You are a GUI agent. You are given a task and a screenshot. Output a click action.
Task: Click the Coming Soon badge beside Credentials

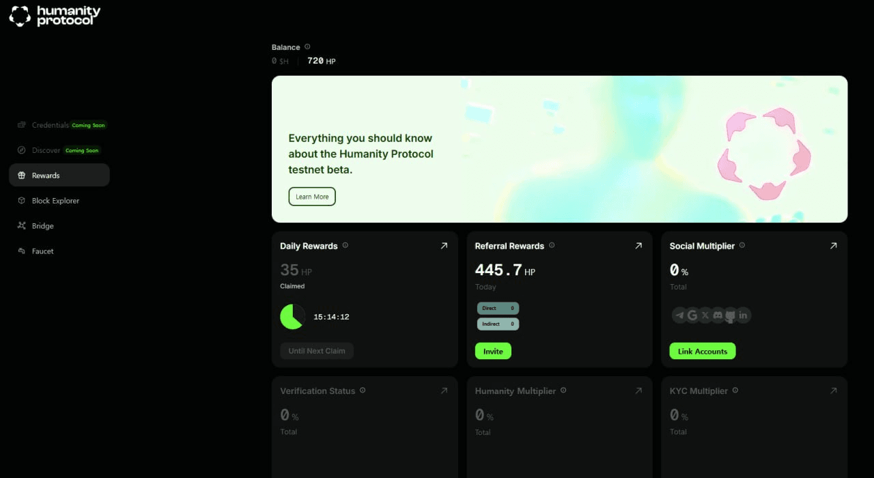pos(89,125)
